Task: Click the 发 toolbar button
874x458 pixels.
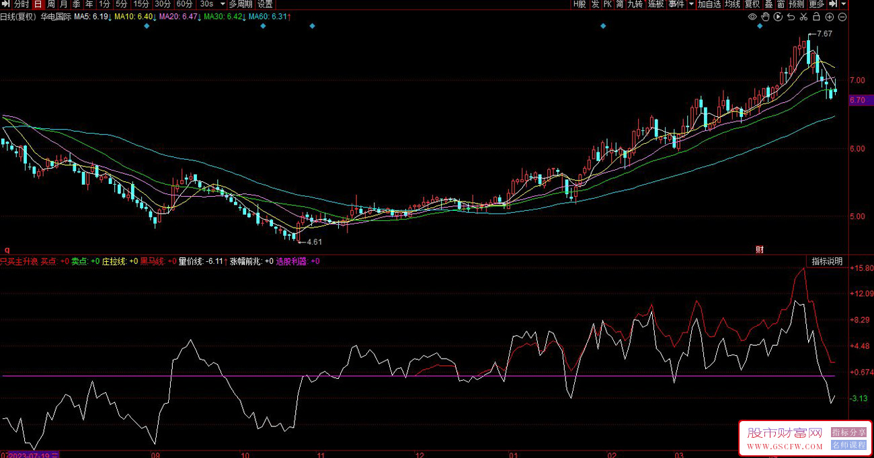Action: click(595, 4)
